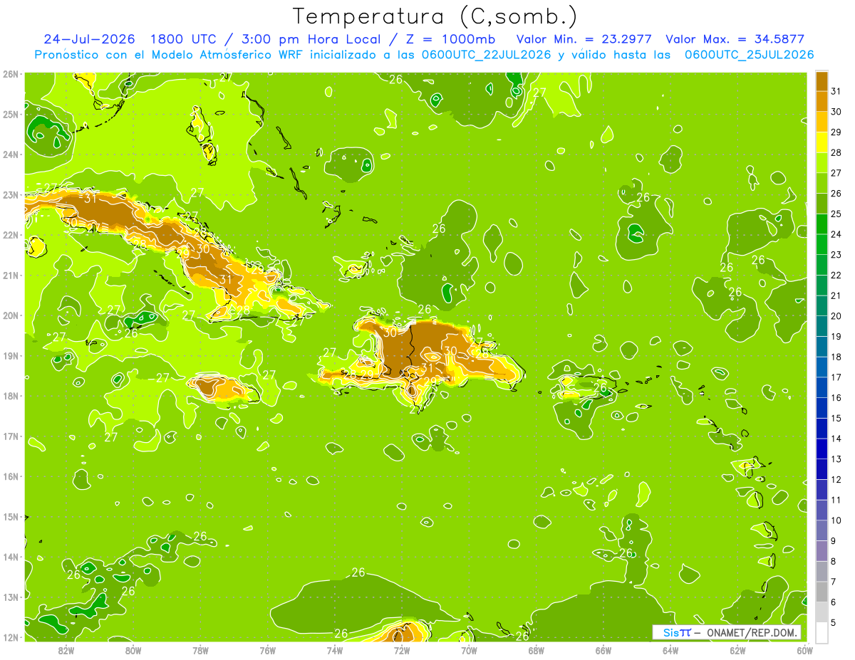Click the '70W' longitude axis label
855x660 pixels.
coord(469,649)
